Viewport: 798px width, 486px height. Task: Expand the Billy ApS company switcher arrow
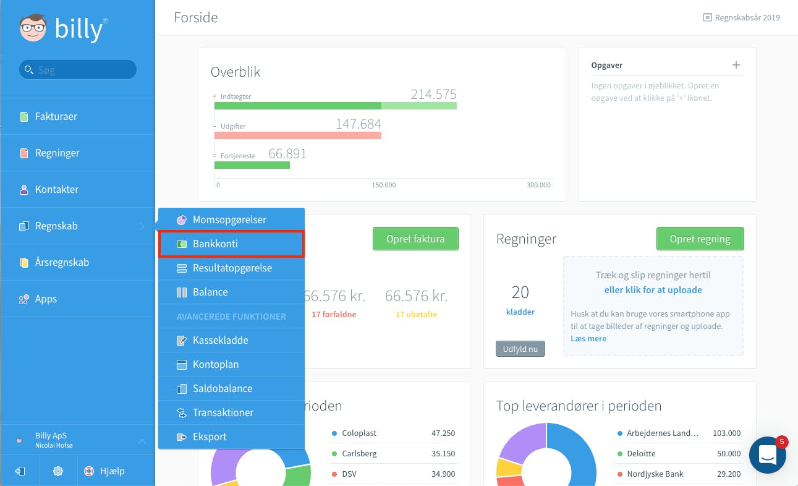142,441
